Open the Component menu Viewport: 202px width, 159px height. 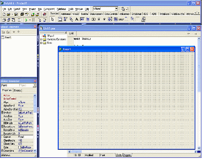pos(49,9)
